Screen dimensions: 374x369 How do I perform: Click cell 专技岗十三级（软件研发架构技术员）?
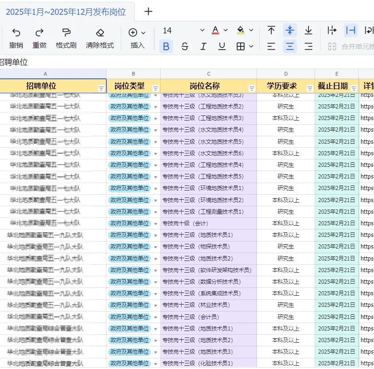(x=209, y=270)
